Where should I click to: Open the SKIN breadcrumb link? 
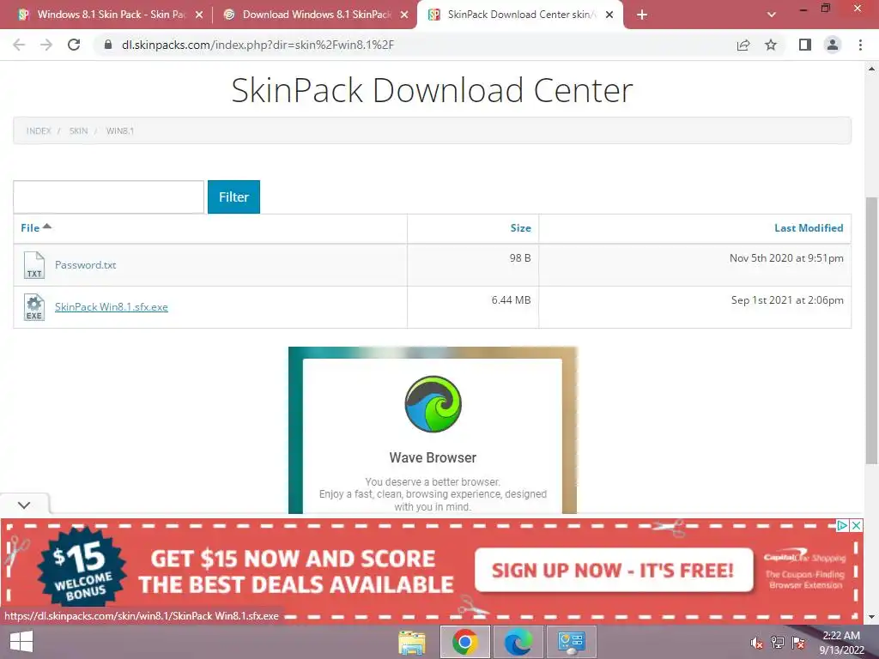coord(78,131)
